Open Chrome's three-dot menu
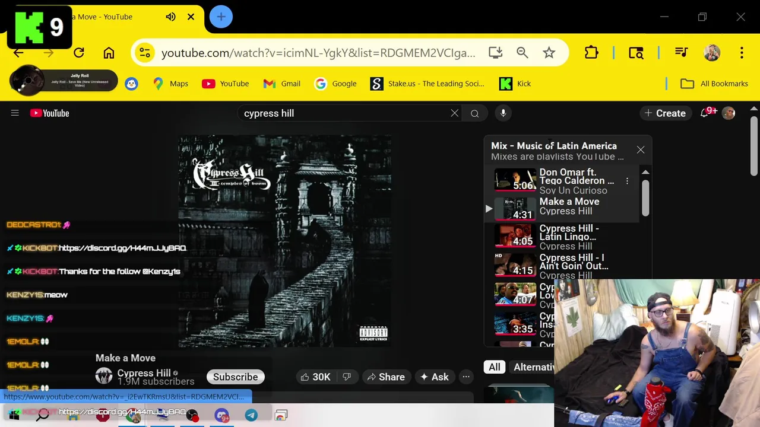Viewport: 760px width, 427px height. click(742, 53)
